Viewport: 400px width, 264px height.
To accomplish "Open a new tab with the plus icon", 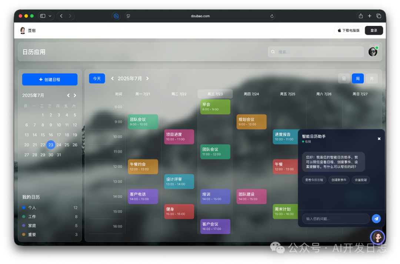I will point(369,16).
